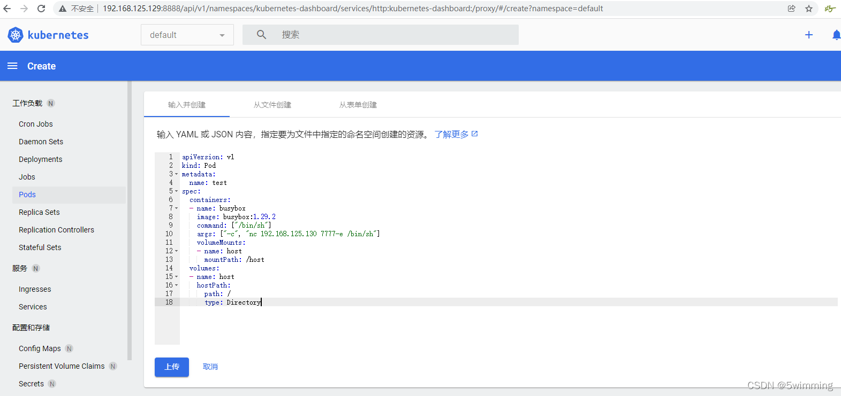Collapse the hostPath fold arrow on line 16
This screenshot has width=841, height=396.
pyautogui.click(x=176, y=285)
